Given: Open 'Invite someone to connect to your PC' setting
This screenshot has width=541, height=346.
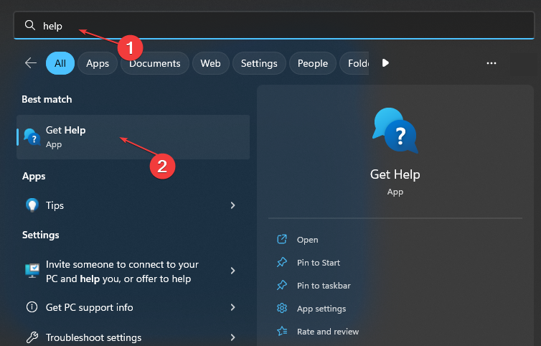Looking at the screenshot, I should tap(133, 271).
